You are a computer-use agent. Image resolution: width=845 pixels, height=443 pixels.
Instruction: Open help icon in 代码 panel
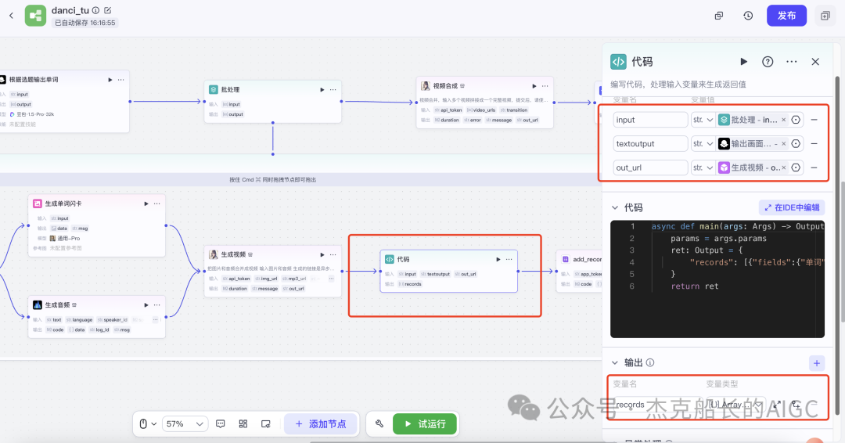[x=768, y=61]
